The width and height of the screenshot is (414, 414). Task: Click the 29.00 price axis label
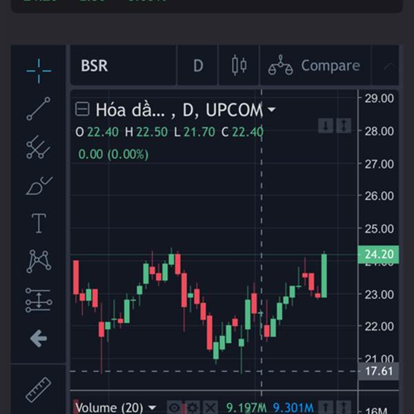point(379,99)
